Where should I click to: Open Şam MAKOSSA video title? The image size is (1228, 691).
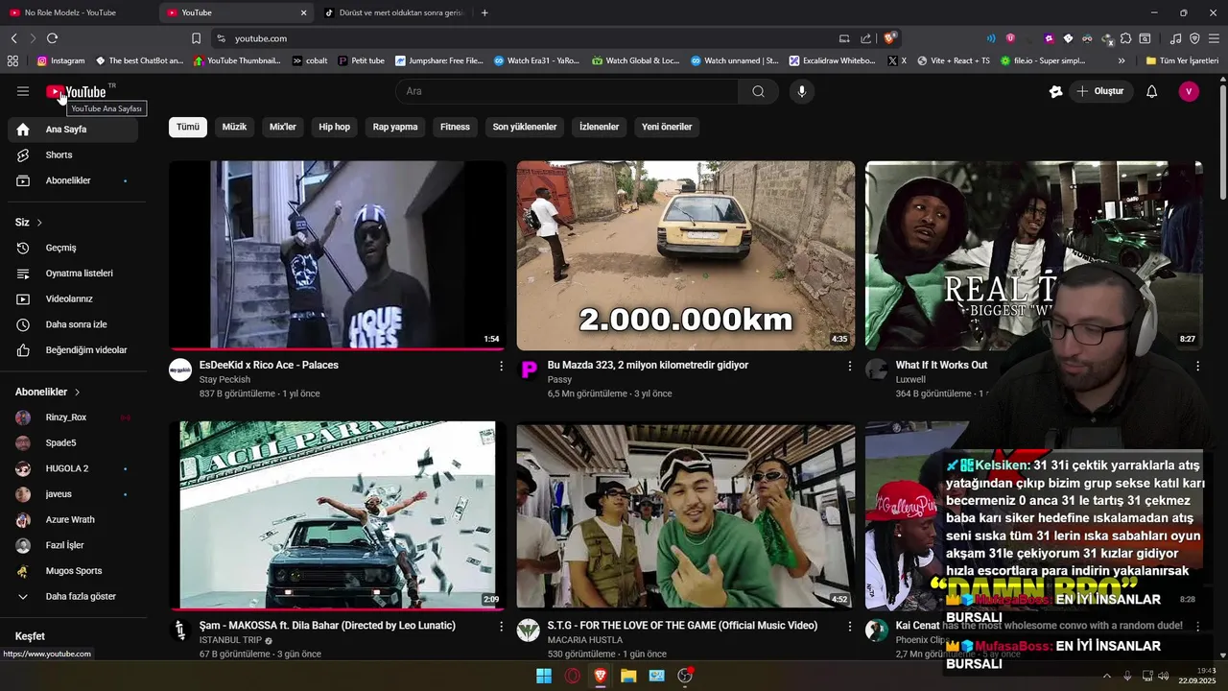[327, 626]
